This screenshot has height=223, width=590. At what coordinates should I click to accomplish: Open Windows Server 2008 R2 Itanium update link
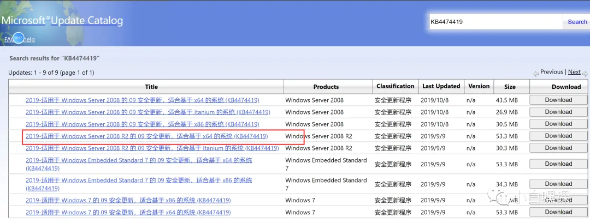pyautogui.click(x=152, y=148)
